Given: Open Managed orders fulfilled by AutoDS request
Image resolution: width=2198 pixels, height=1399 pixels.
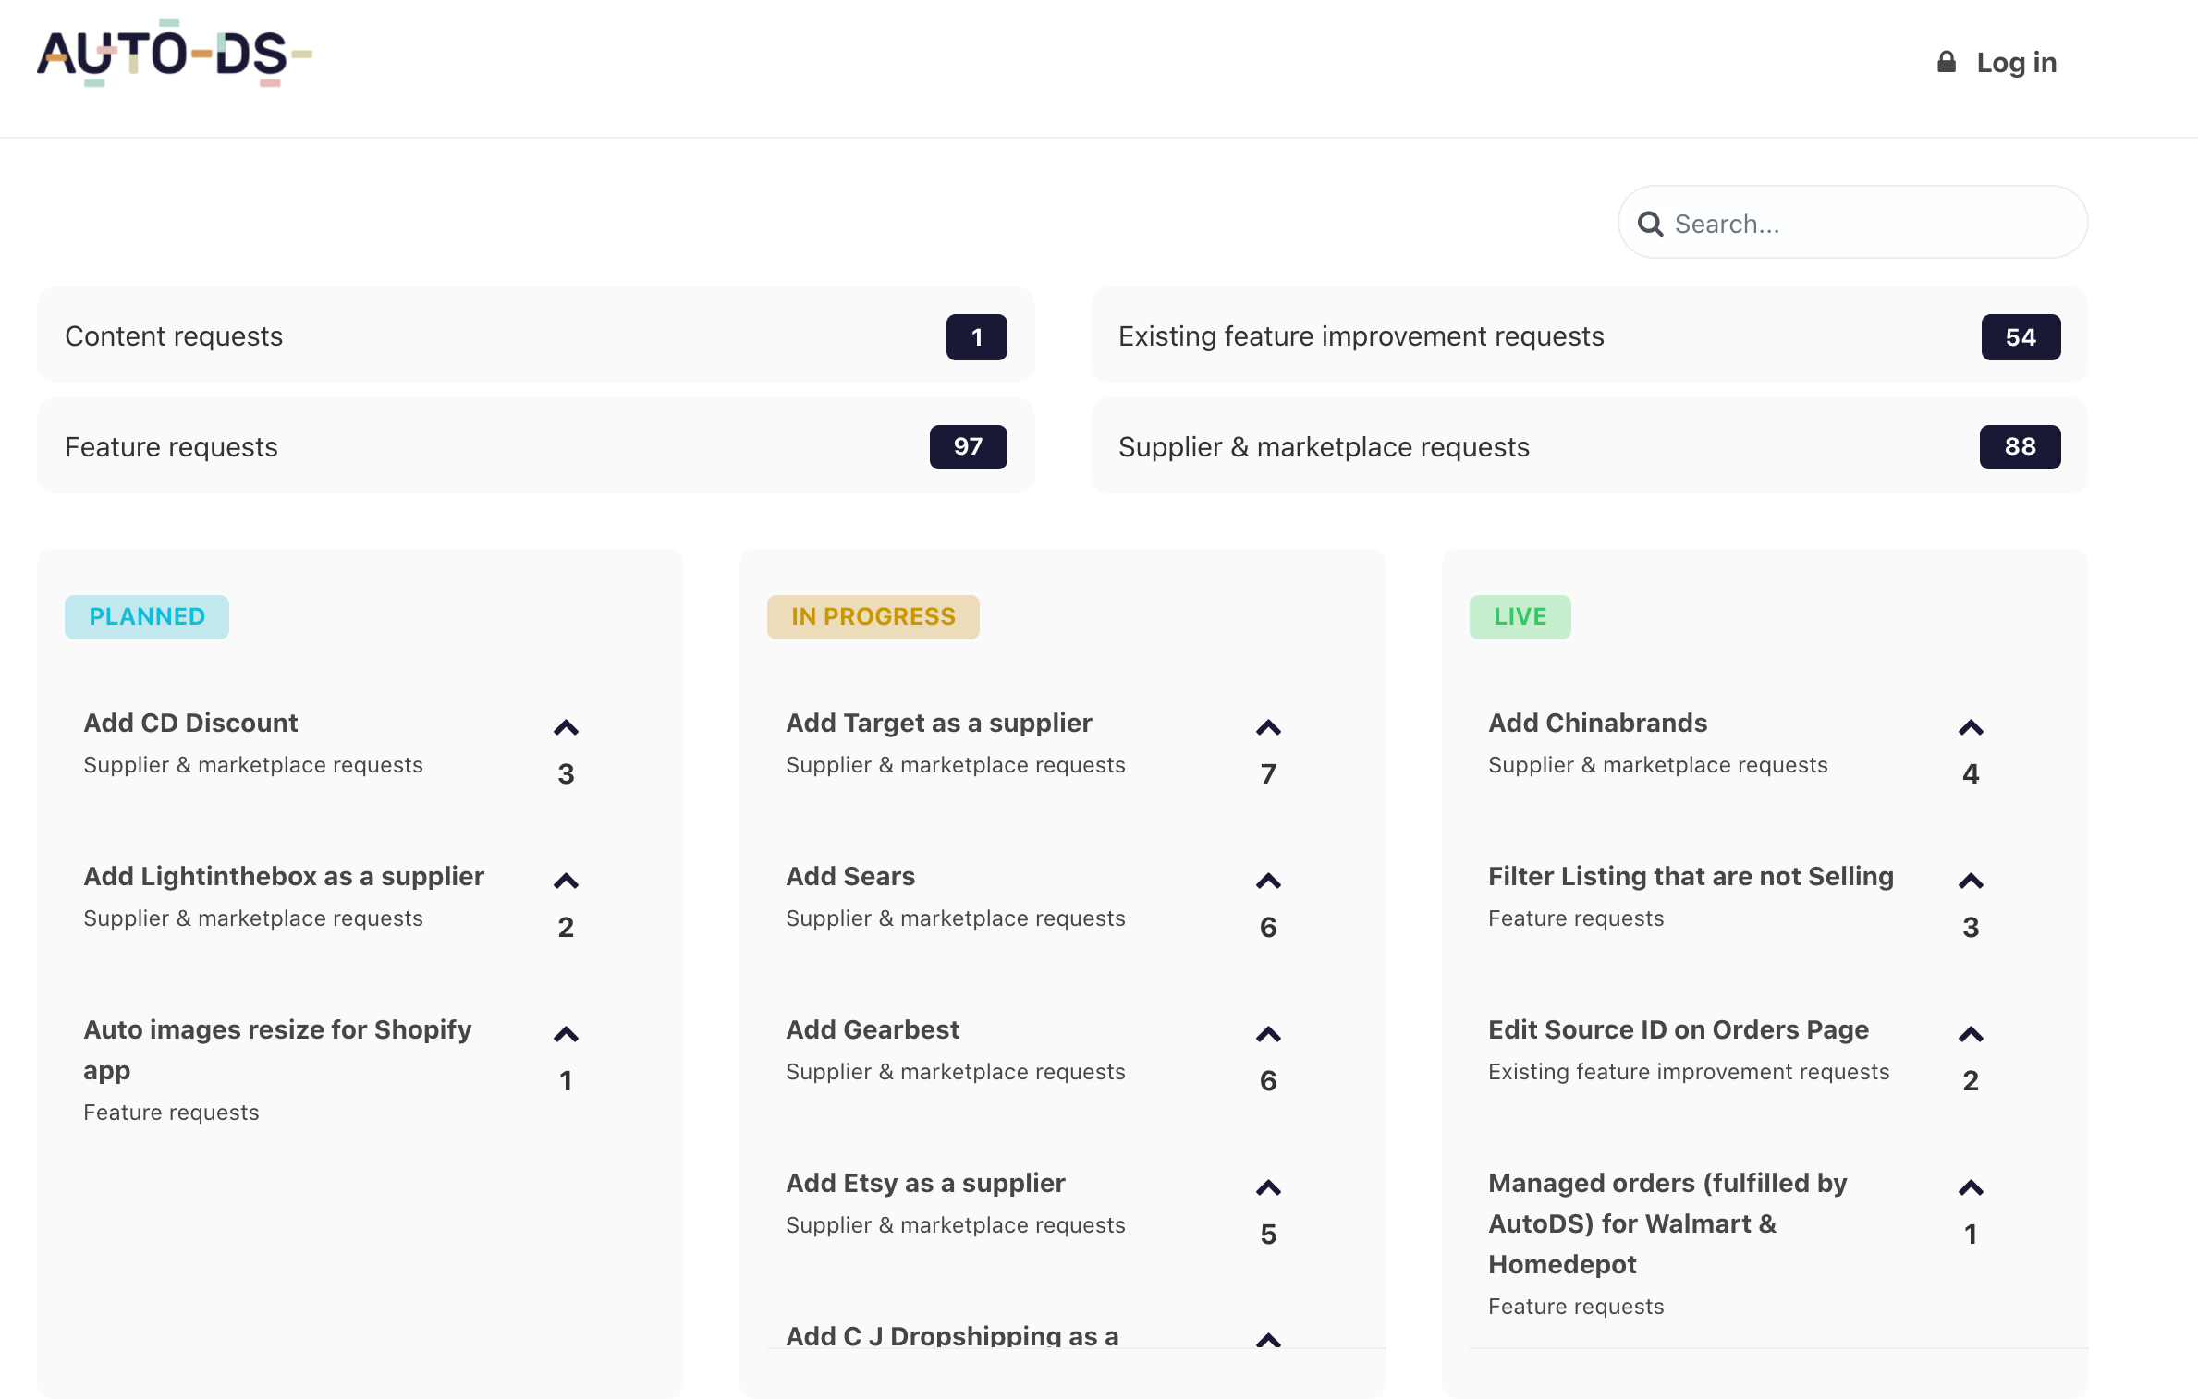Looking at the screenshot, I should [1667, 1223].
